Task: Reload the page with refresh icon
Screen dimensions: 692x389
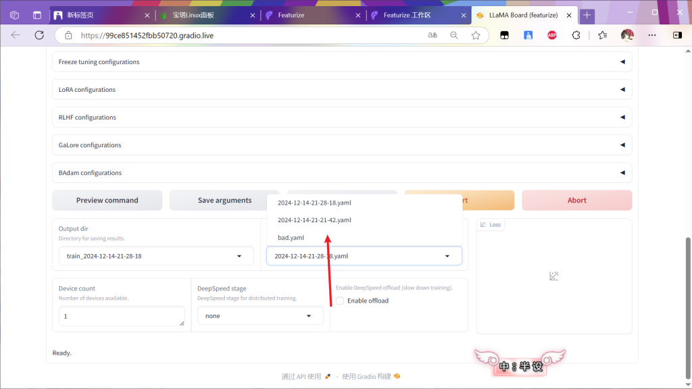Action: [39, 35]
